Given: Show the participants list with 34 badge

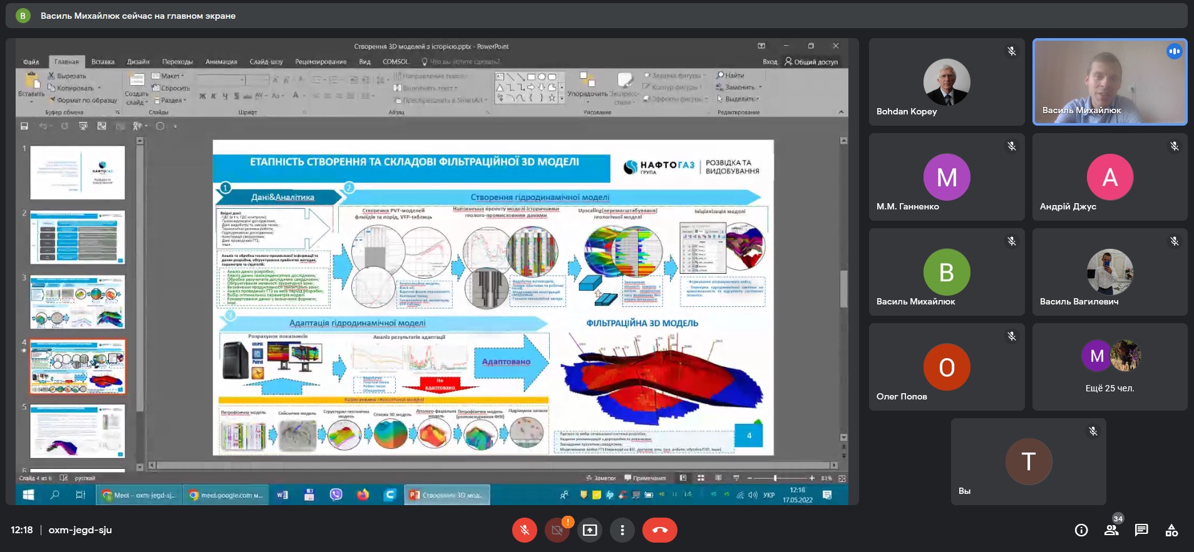Looking at the screenshot, I should (x=1111, y=530).
